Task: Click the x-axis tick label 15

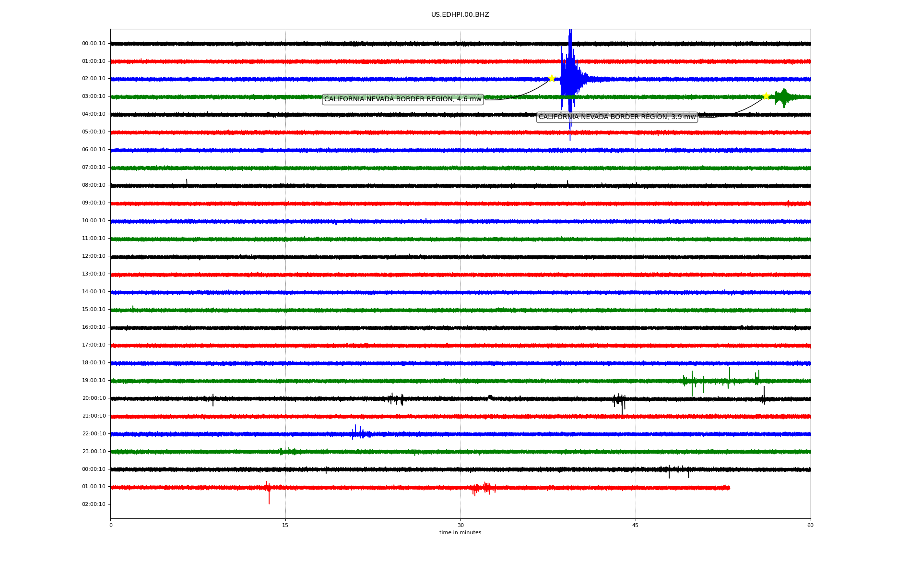Action: pyautogui.click(x=285, y=526)
